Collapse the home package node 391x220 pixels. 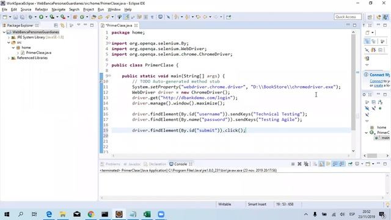(x=13, y=48)
